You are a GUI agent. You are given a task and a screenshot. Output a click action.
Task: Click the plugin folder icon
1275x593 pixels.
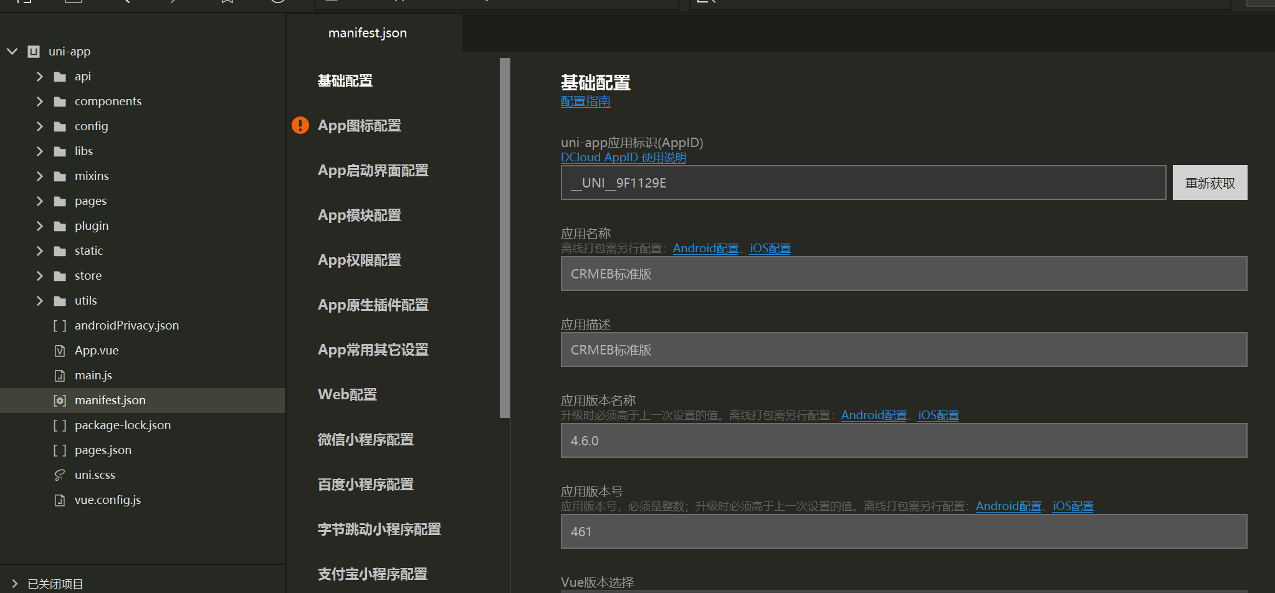[60, 226]
